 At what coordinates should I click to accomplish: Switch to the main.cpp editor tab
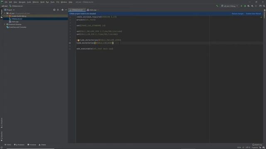click(93, 10)
